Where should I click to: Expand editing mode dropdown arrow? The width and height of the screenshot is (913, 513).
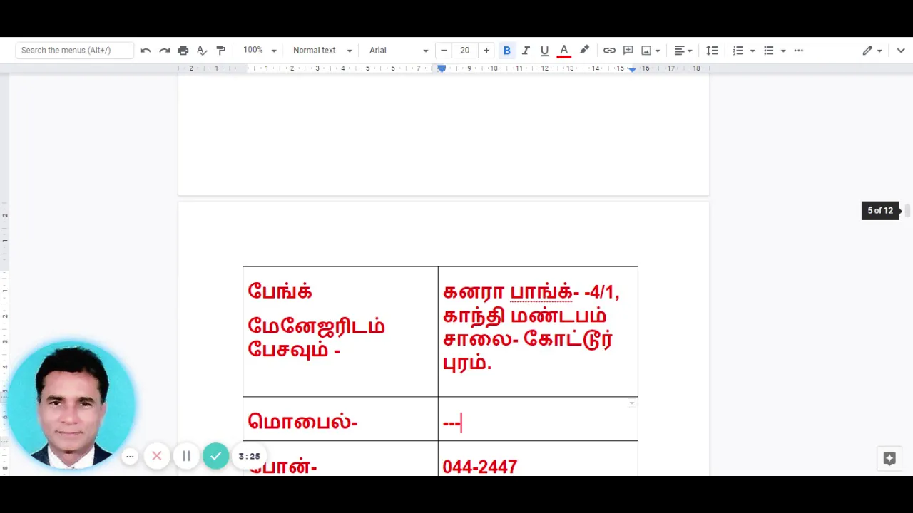coord(879,51)
